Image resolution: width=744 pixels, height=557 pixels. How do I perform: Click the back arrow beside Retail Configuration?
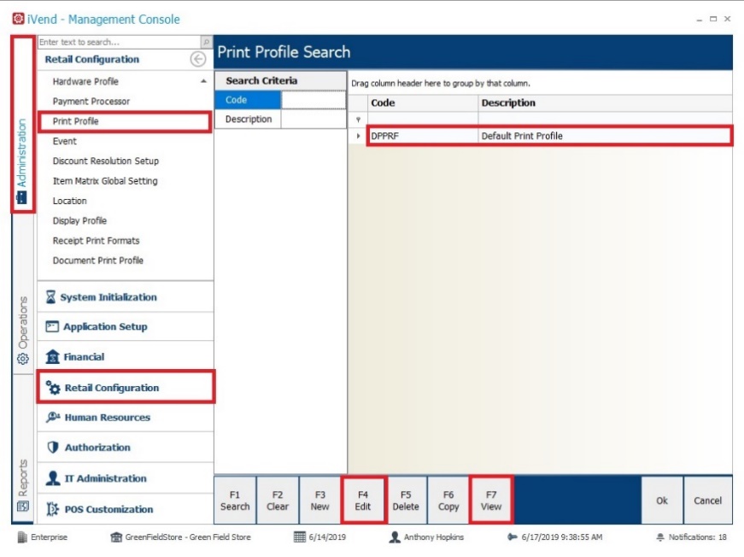coord(198,60)
